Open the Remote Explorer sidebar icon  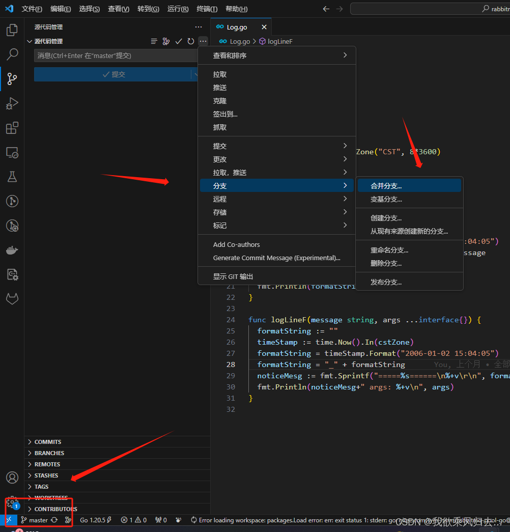pos(12,152)
